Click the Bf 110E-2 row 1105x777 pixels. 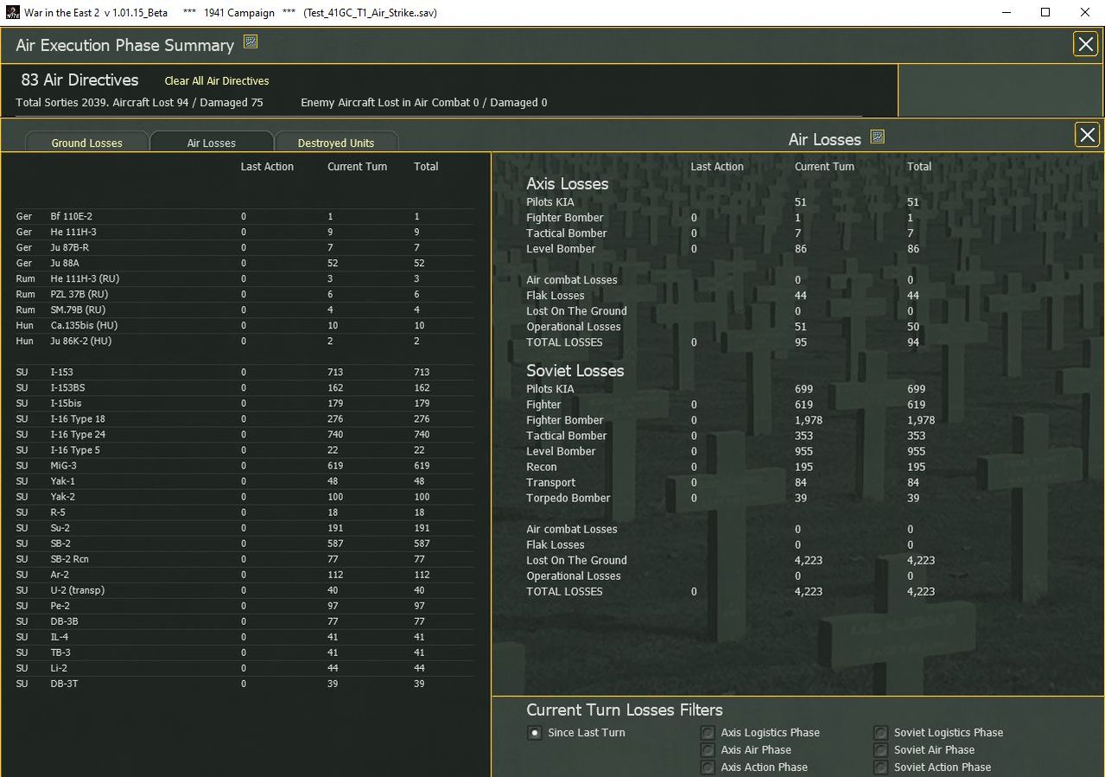pyautogui.click(x=244, y=217)
